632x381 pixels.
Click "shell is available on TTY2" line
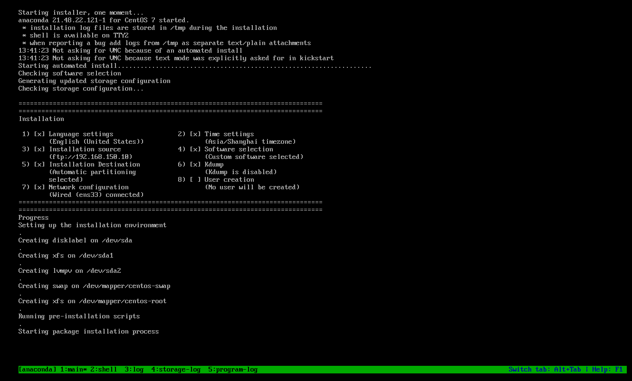click(79, 36)
